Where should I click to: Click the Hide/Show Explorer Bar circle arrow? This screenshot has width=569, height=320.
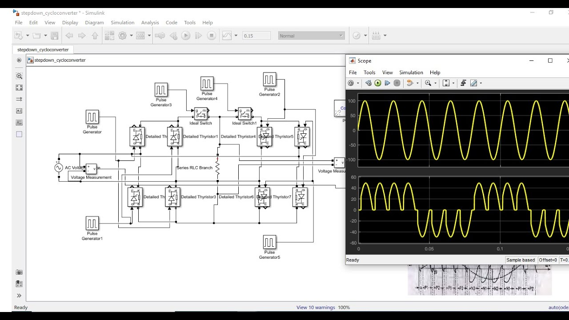19,60
